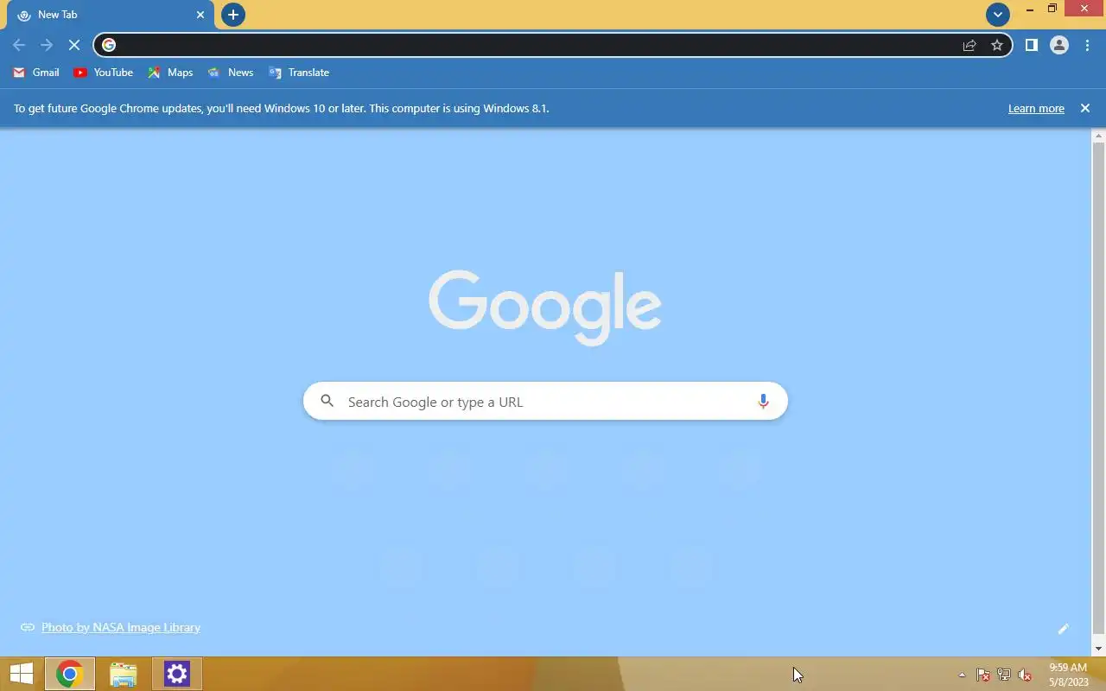Viewport: 1106px width, 691px height.
Task: Restore down the Chrome window
Action: [x=1052, y=9]
